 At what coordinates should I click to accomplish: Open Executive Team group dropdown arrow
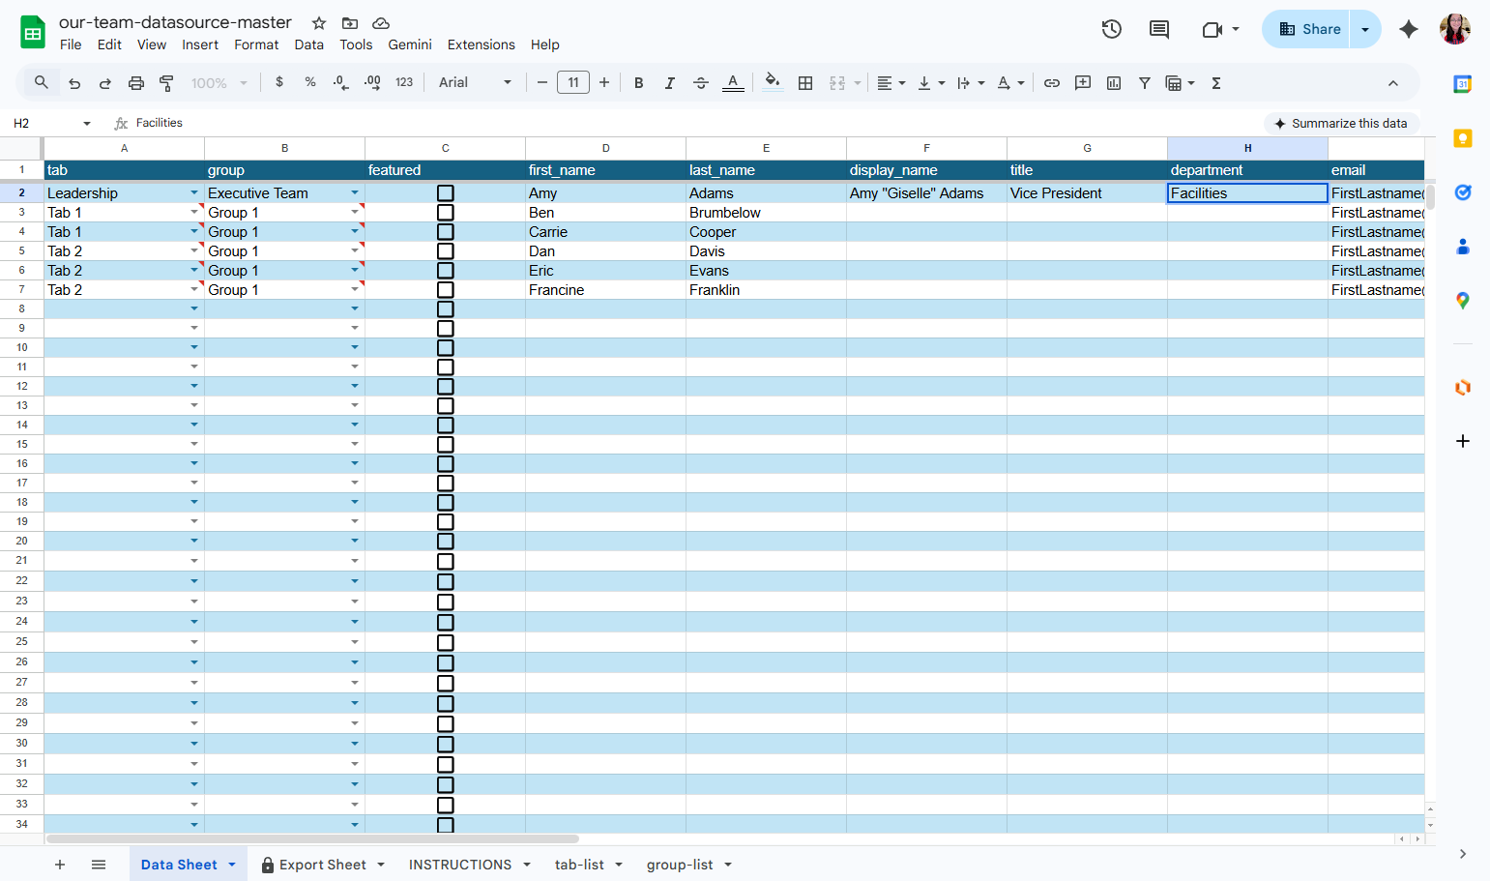pyautogui.click(x=355, y=193)
